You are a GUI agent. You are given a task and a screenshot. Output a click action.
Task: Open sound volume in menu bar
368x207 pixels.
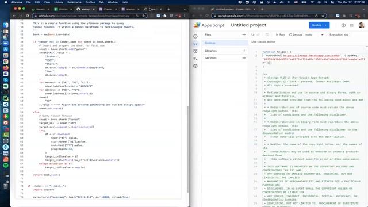click(282, 2)
